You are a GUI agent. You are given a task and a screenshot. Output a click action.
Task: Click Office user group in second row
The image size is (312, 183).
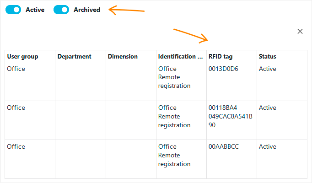pos(16,108)
